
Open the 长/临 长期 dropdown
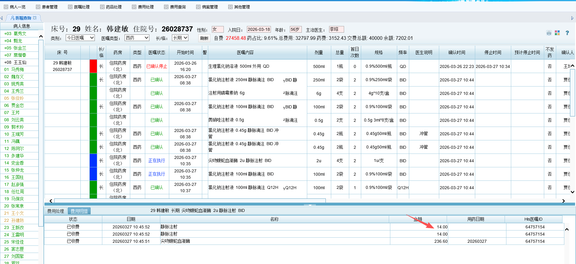[x=180, y=38]
